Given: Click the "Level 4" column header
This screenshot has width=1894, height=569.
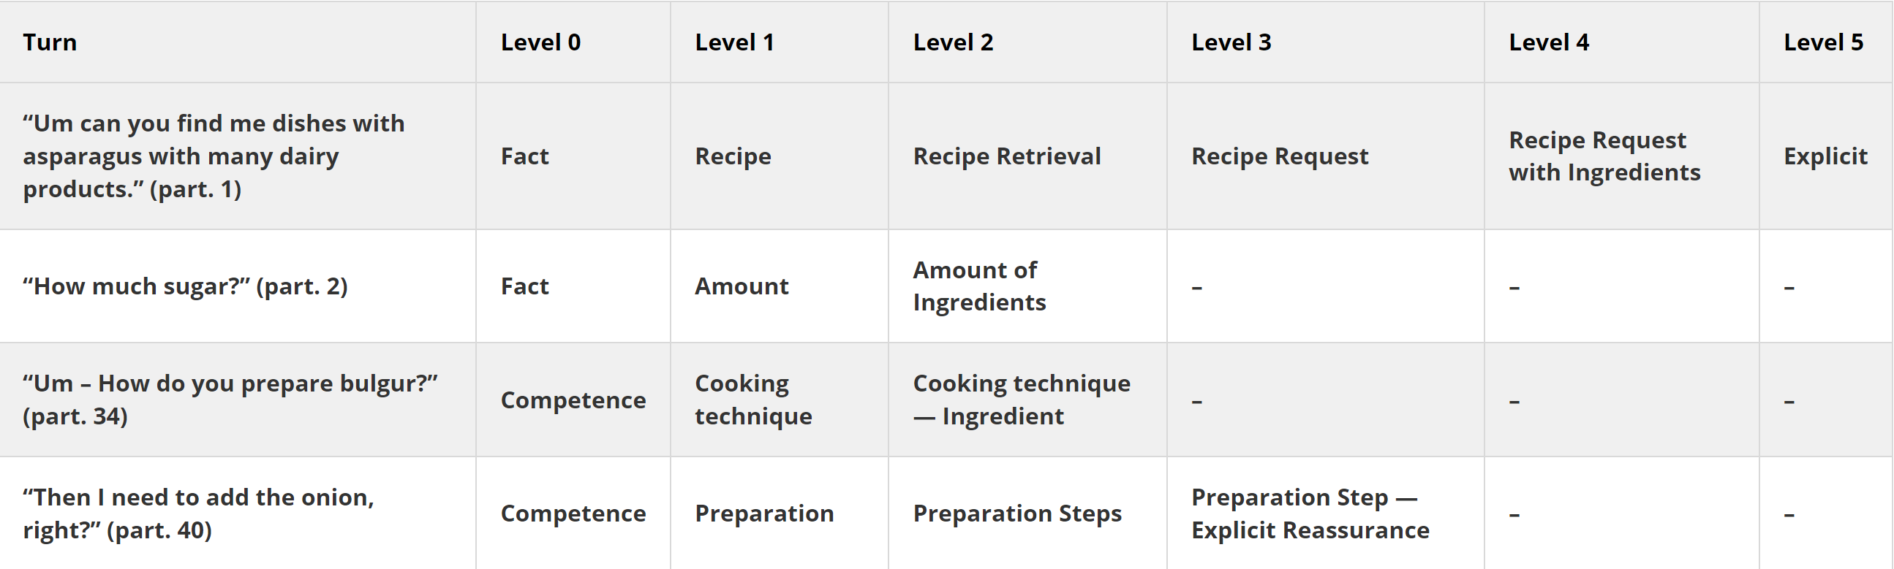Looking at the screenshot, I should (1548, 42).
